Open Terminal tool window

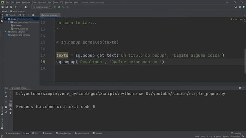point(97,133)
